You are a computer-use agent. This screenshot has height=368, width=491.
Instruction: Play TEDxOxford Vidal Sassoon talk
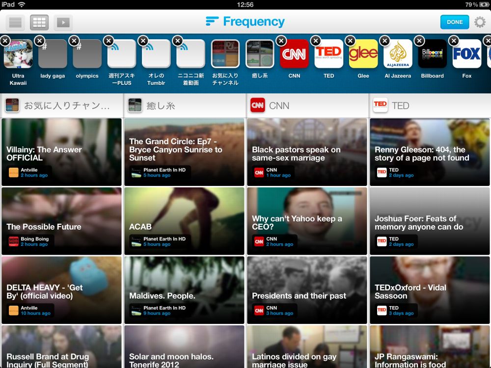(430, 290)
